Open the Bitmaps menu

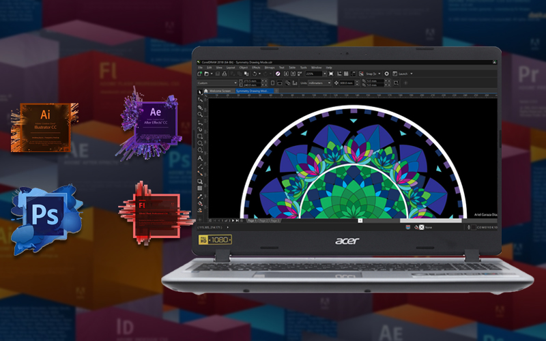pyautogui.click(x=270, y=68)
